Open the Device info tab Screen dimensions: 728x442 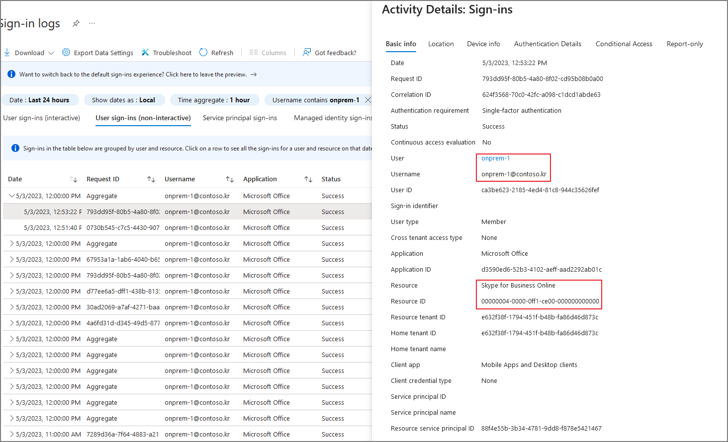tap(483, 44)
